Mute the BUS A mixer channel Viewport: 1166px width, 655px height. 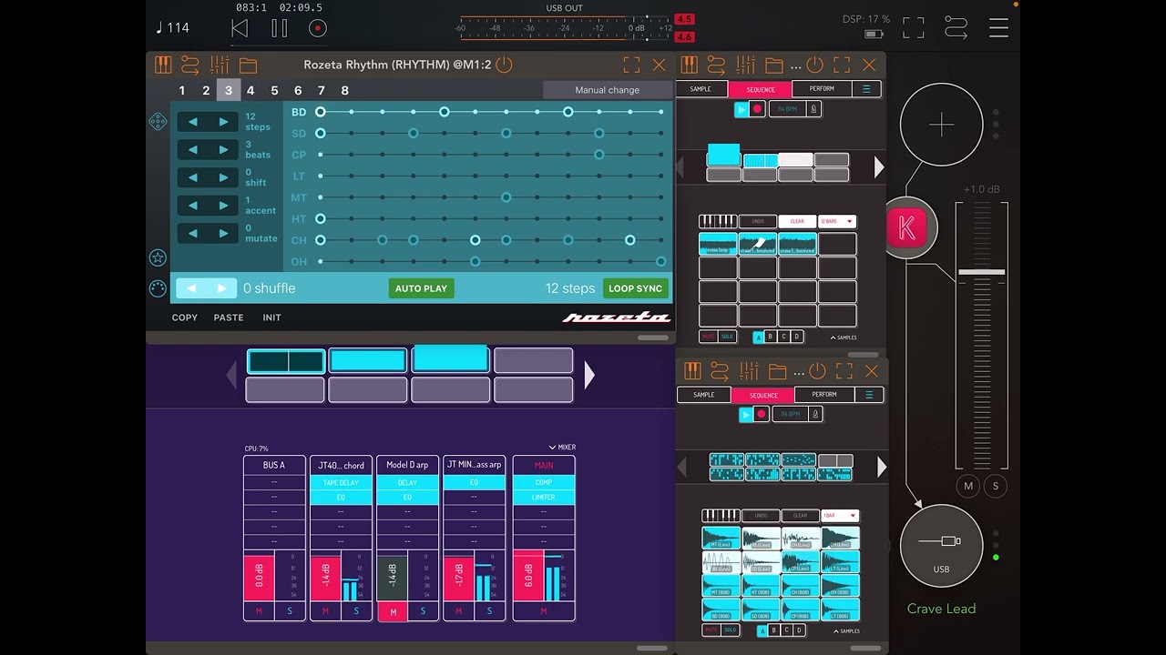[x=259, y=611]
